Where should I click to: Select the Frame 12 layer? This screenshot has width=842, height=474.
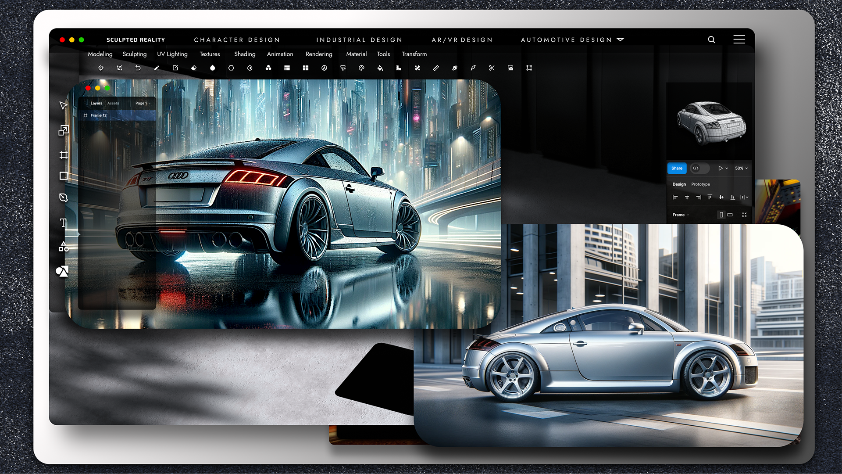coord(99,115)
